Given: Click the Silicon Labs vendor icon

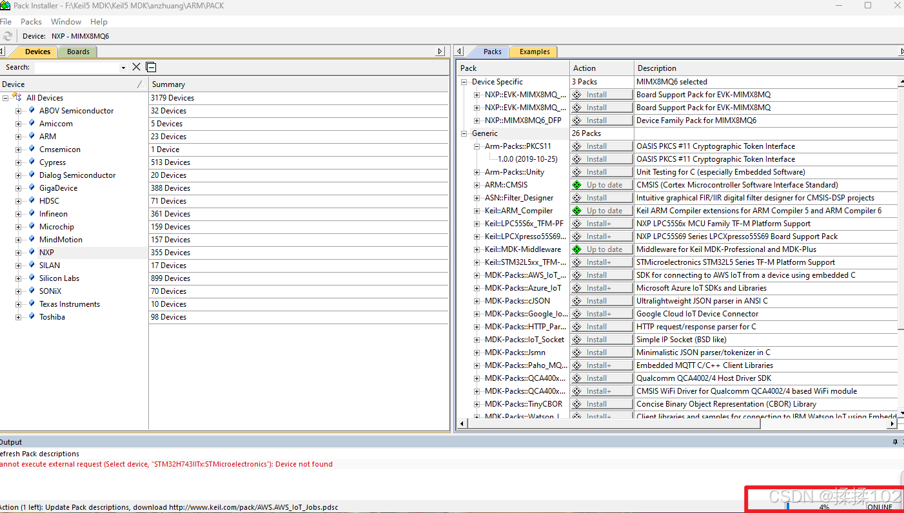Looking at the screenshot, I should pyautogui.click(x=32, y=278).
